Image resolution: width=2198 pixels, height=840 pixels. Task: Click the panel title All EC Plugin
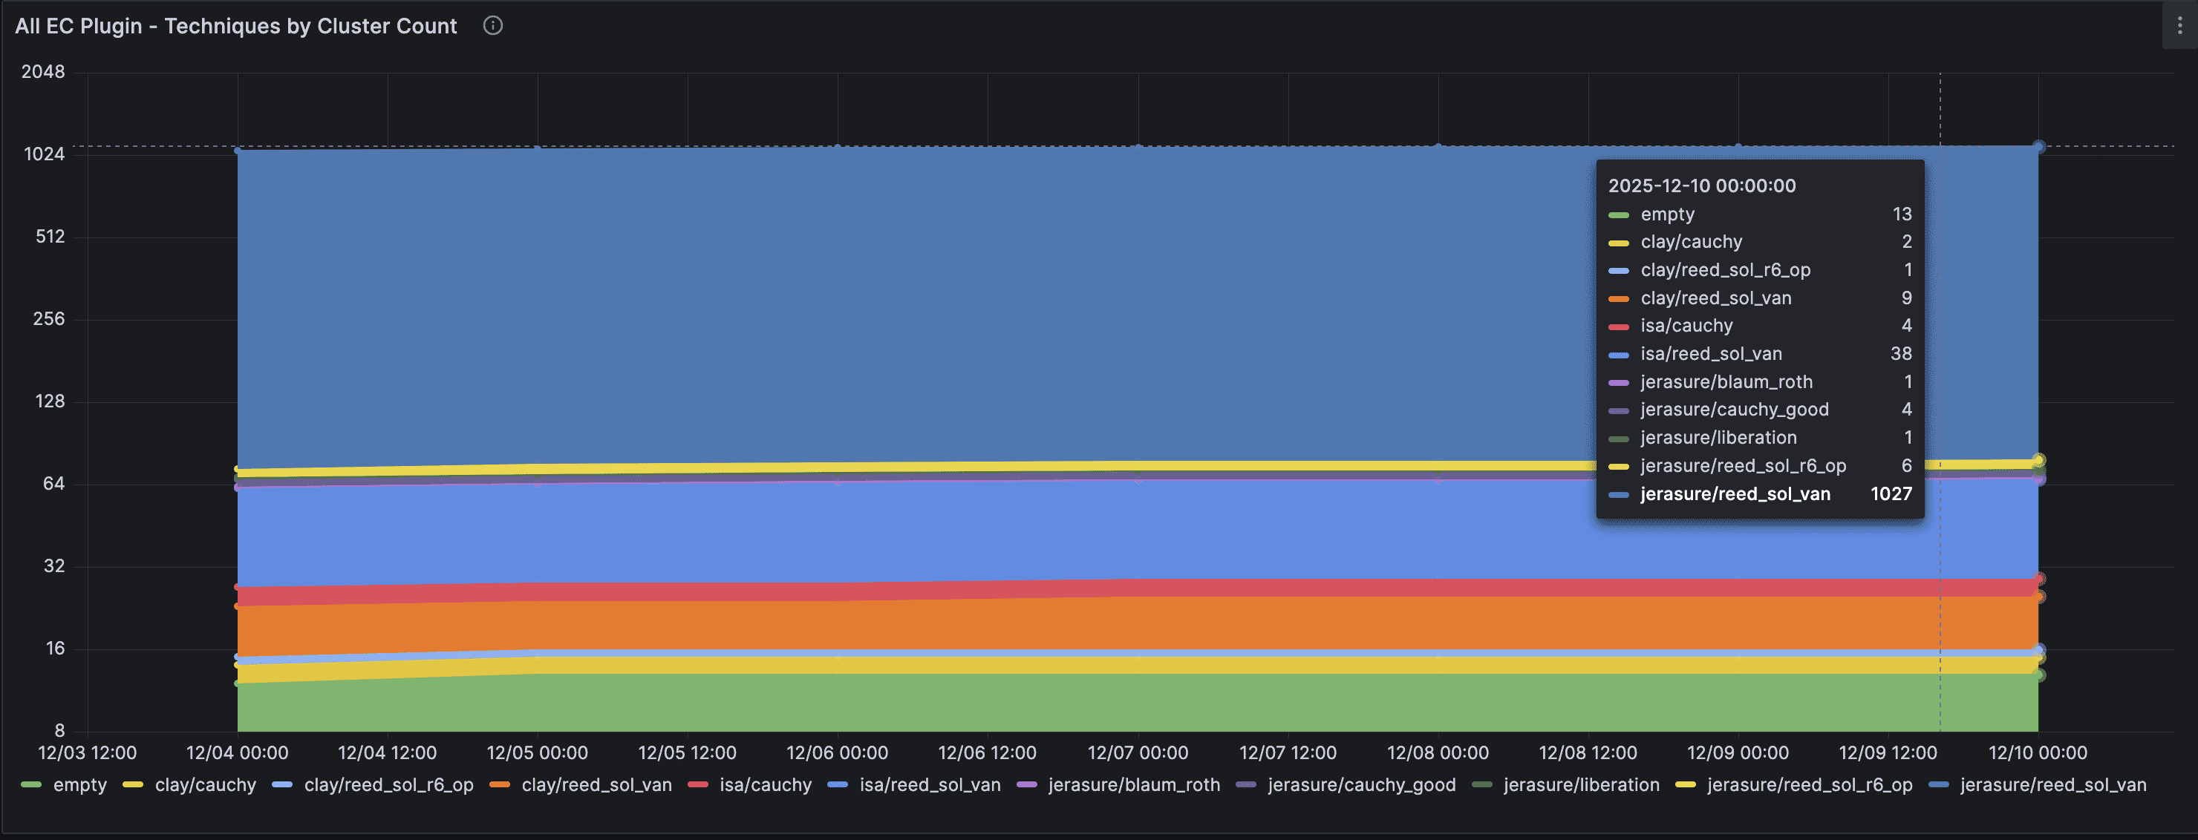tap(235, 25)
